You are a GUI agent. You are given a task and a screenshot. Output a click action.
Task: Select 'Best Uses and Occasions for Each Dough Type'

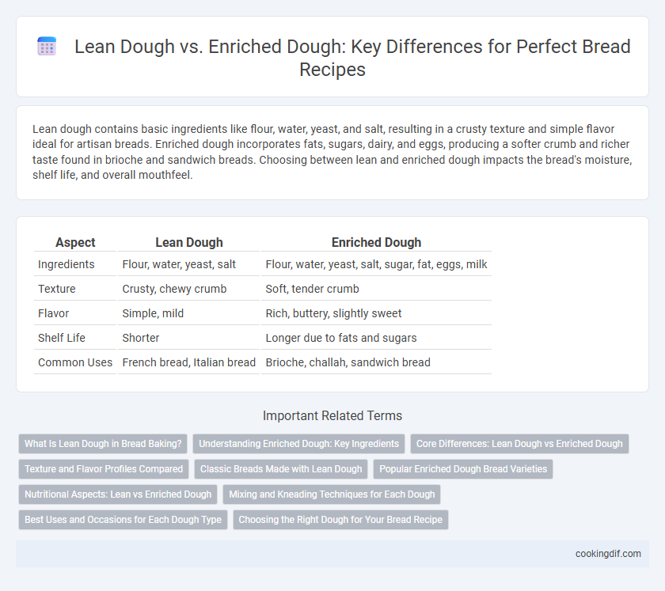coord(123,520)
